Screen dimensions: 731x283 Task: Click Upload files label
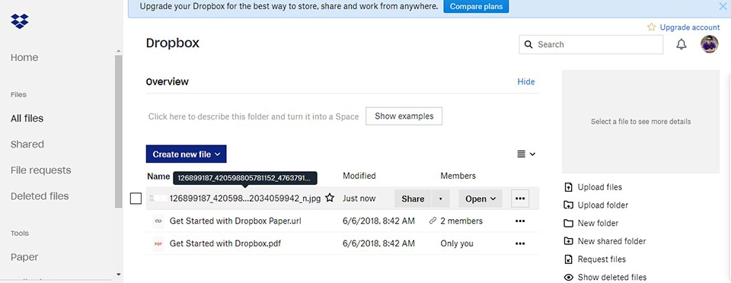click(599, 187)
